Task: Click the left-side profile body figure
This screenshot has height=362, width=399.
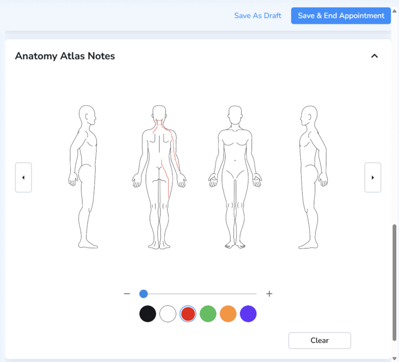Action: coord(84,177)
